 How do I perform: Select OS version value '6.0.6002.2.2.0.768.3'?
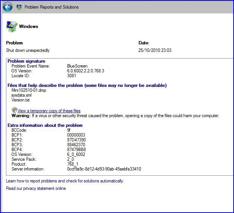[x=86, y=71]
